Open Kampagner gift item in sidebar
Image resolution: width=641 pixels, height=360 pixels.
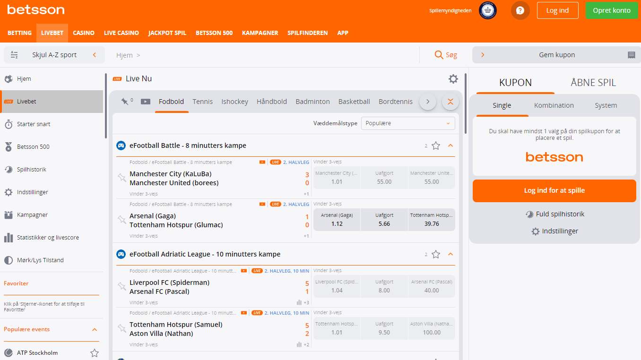pyautogui.click(x=52, y=214)
